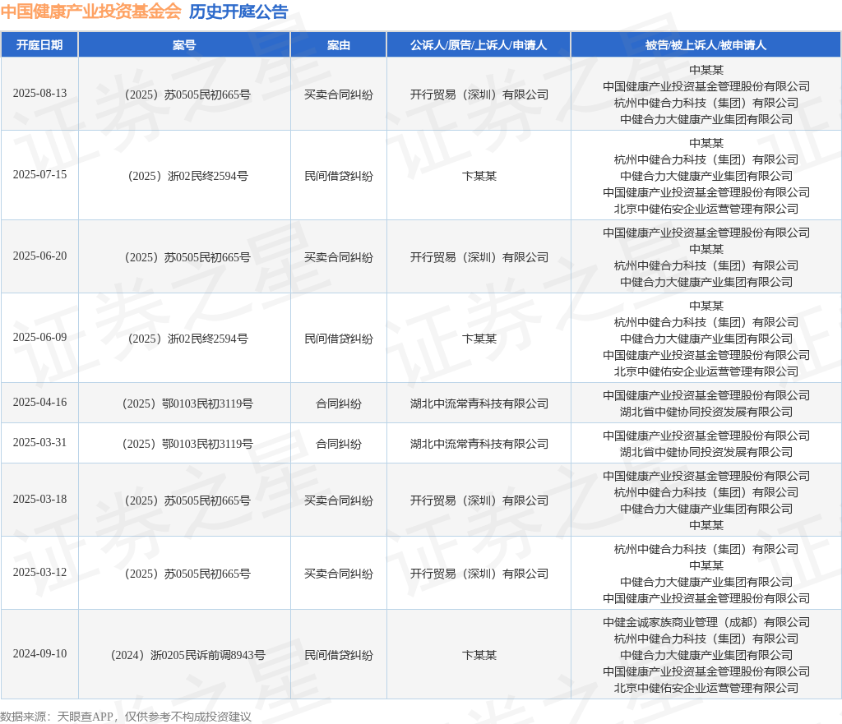
Task: Click 北京中健佑安企业运营管理有限公司 in the 2024-09-10 row
Action: 706,688
